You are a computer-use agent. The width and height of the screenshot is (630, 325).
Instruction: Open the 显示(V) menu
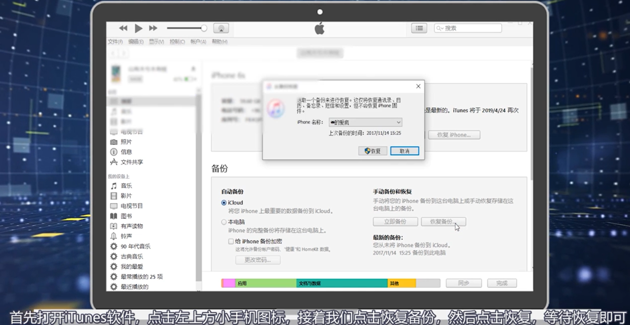point(157,42)
